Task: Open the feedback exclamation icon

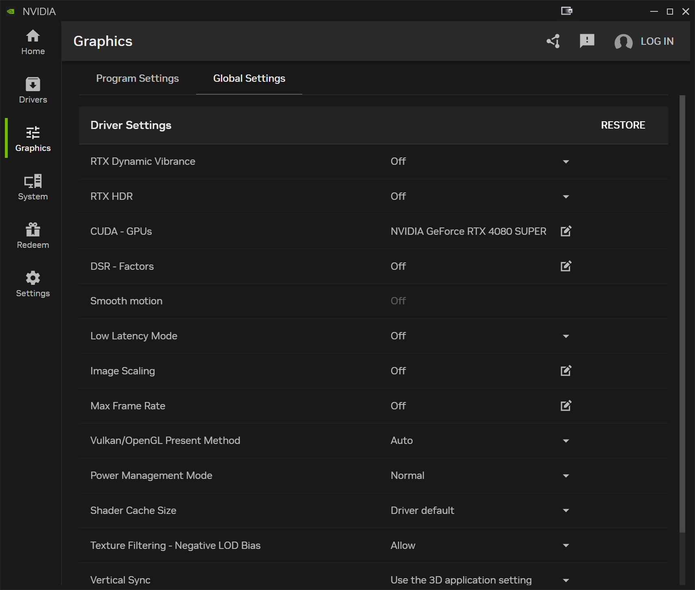Action: 587,41
